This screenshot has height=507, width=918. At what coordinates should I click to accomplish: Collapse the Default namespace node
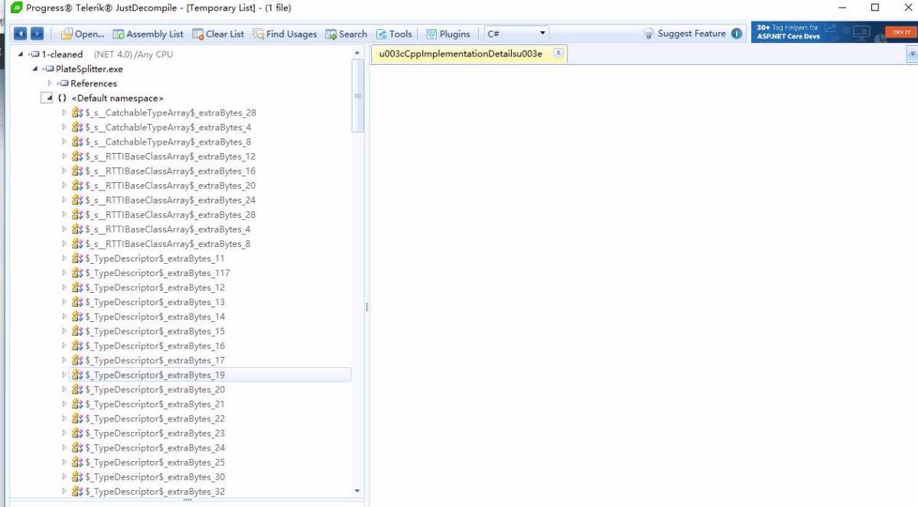coord(49,99)
